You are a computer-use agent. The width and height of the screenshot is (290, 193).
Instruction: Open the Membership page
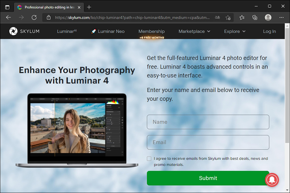tap(151, 31)
